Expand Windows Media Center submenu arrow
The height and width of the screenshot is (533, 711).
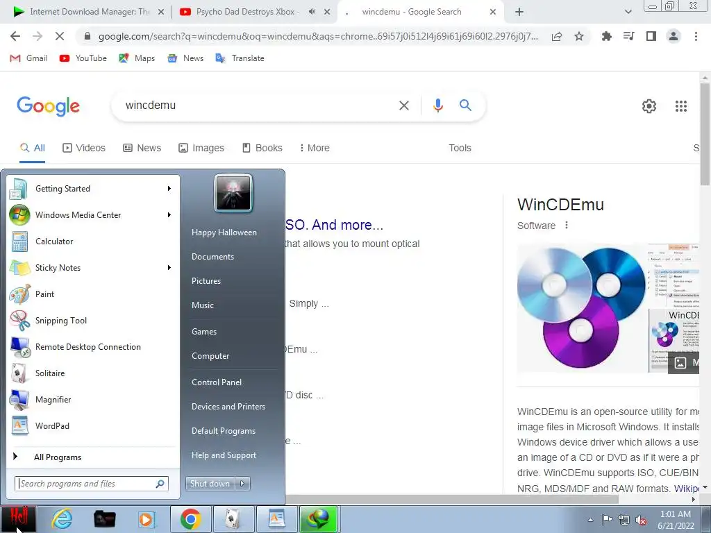(169, 215)
